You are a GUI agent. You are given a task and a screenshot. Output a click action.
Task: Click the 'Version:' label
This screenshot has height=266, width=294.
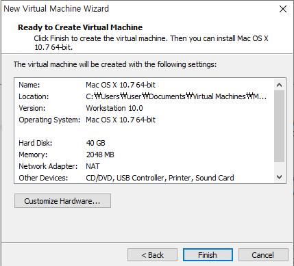tap(32, 108)
